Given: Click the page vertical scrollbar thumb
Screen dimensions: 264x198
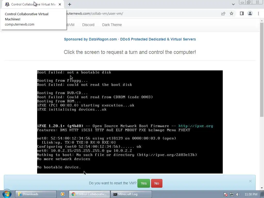Looking at the screenshot, I should pyautogui.click(x=262, y=70).
